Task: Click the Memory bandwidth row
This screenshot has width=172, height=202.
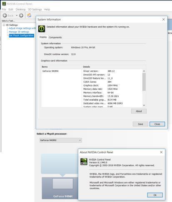Action: [x=112, y=96]
